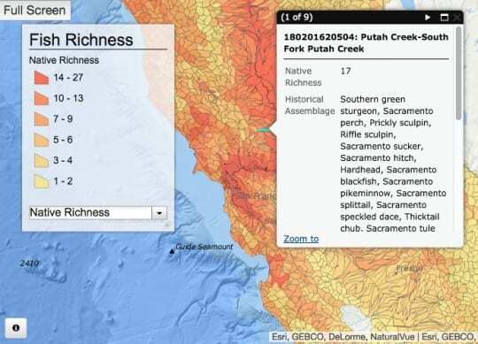The height and width of the screenshot is (344, 478).
Task: Click the Fish Richness title
Action: pyautogui.click(x=81, y=40)
